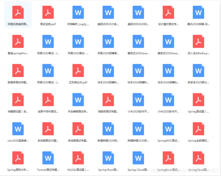Select the 数据库面试专题... PDF file

click(18, 70)
